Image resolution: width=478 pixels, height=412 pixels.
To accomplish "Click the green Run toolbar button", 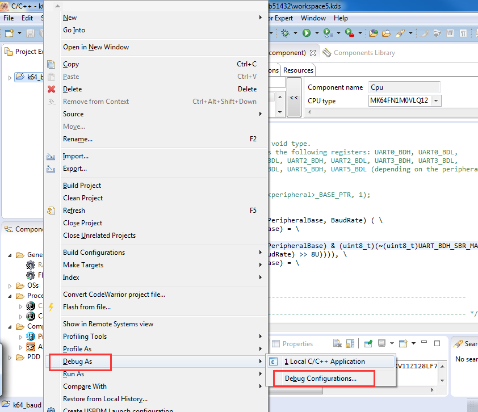I will pyautogui.click(x=307, y=33).
